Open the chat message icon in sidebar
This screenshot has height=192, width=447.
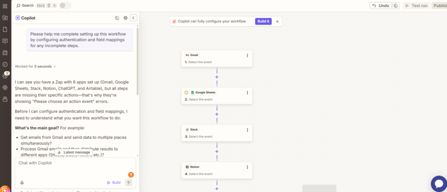coord(5,41)
